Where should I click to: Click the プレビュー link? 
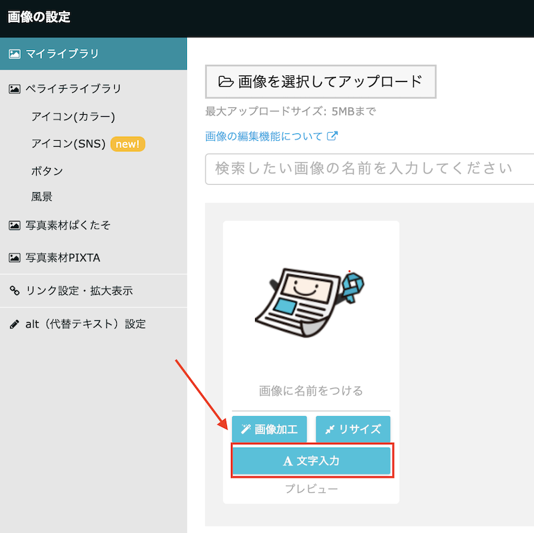[x=311, y=489]
